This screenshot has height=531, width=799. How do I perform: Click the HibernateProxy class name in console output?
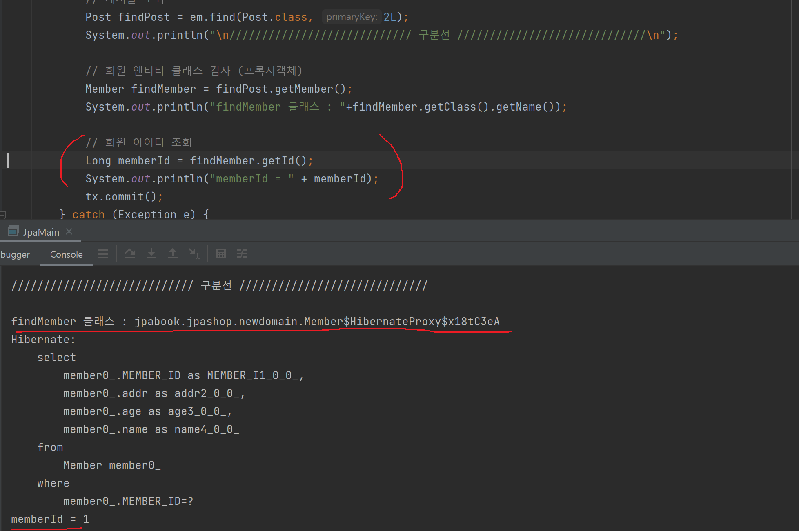[x=394, y=322]
